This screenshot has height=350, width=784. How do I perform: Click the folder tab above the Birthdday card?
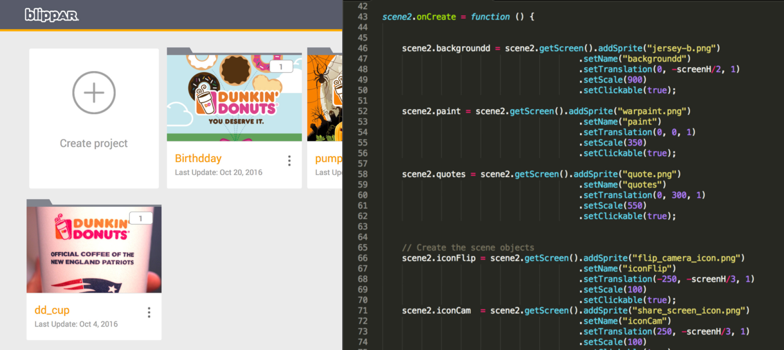click(179, 51)
